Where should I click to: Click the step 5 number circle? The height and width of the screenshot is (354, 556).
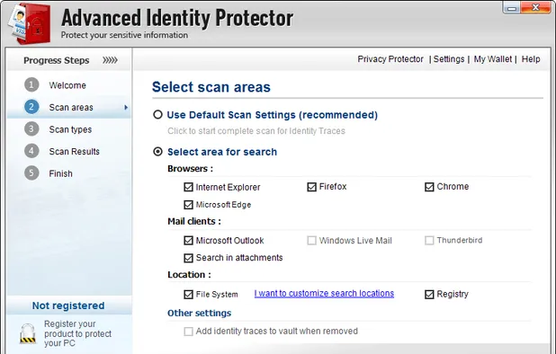coord(31,173)
